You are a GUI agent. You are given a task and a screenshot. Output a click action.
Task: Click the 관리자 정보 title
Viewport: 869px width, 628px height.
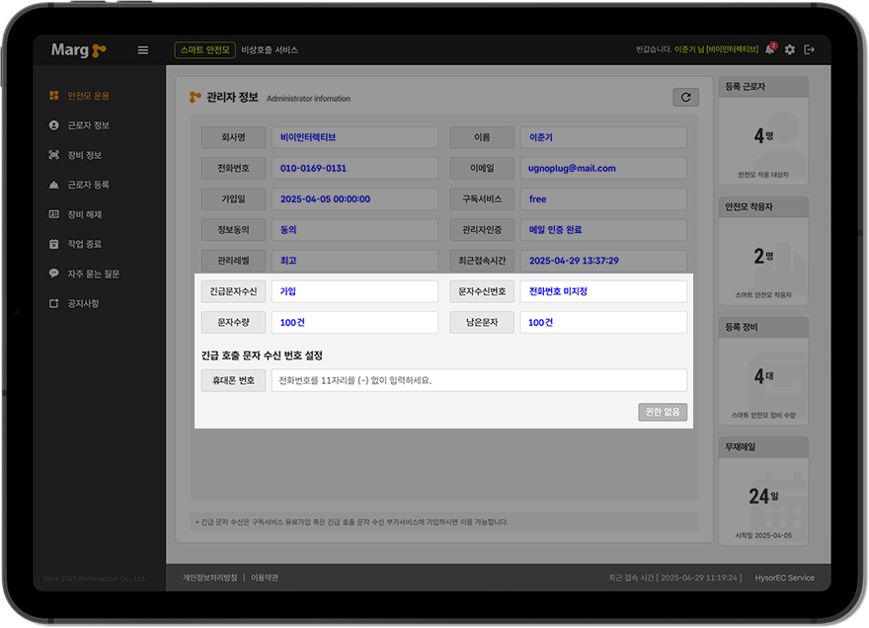232,98
